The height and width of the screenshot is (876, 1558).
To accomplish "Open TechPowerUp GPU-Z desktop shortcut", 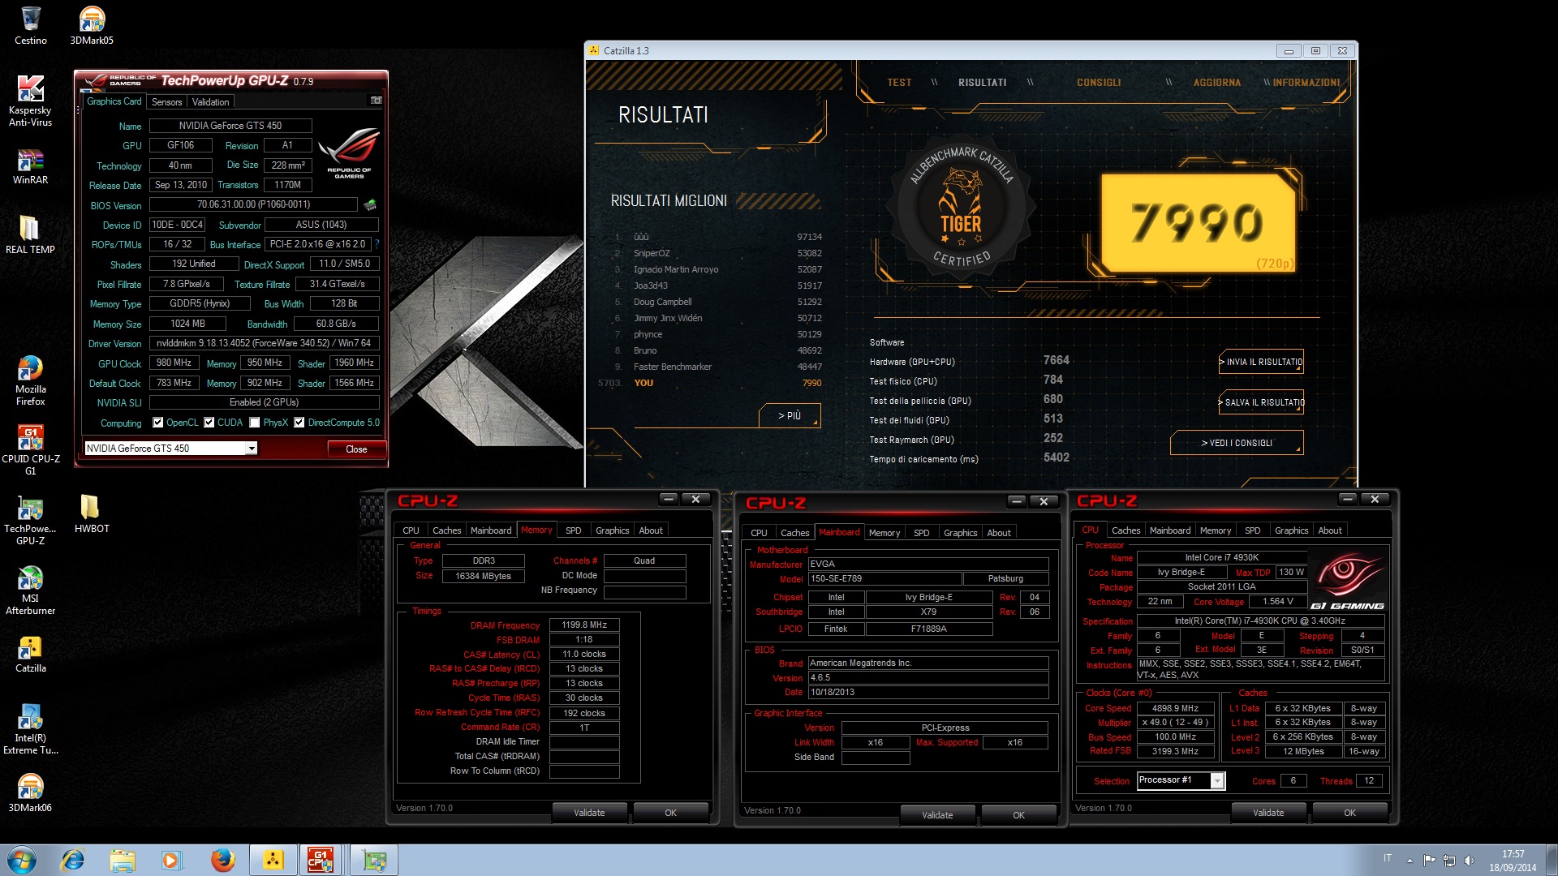I will (30, 520).
